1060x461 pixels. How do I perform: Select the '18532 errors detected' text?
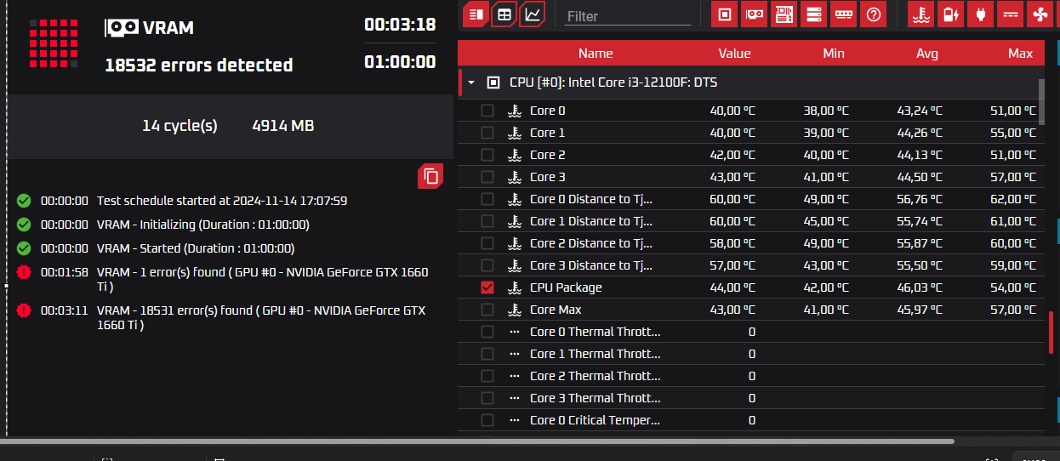click(198, 65)
